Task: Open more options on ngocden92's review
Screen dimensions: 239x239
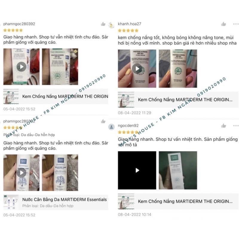Action: pyautogui.click(x=236, y=126)
